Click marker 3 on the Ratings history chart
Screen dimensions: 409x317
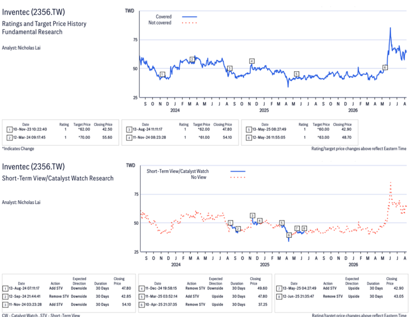coord(229,68)
